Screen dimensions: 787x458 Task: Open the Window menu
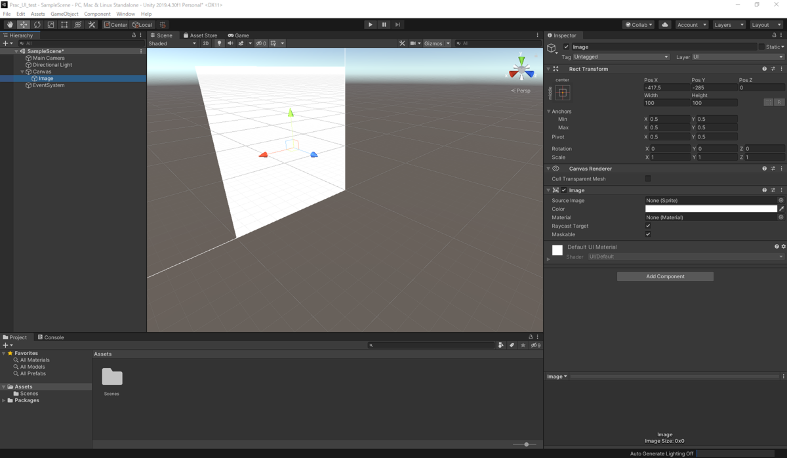tap(125, 14)
